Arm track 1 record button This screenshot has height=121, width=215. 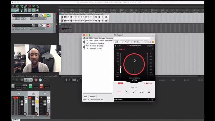tap(13, 15)
